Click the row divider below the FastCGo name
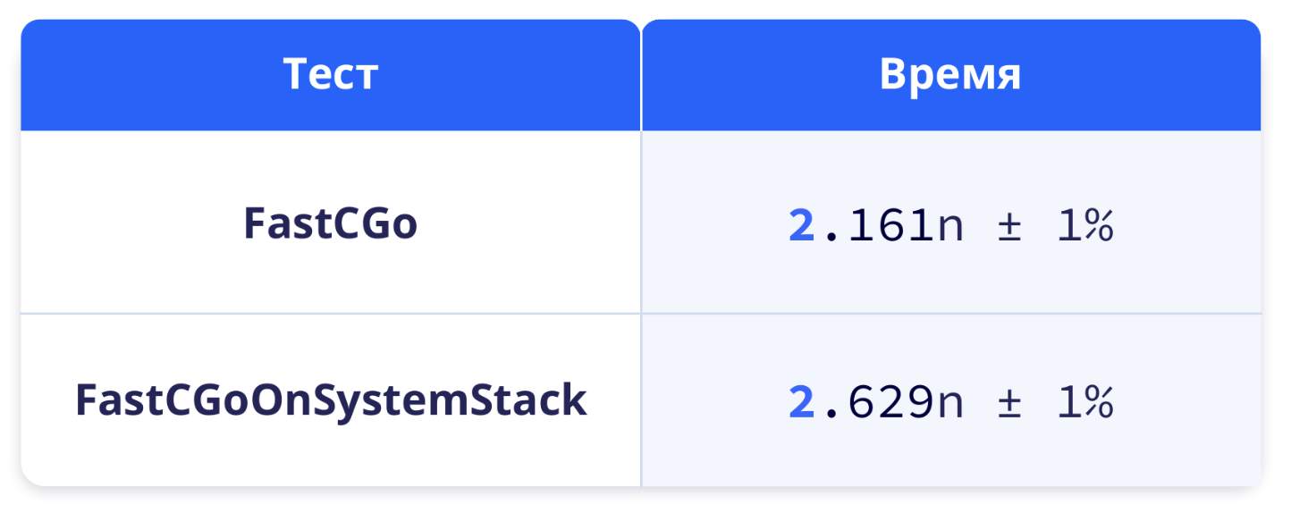The image size is (1291, 513). point(331,314)
